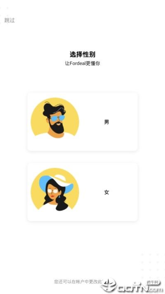Select the woman with hat avatar icon
The width and height of the screenshot is (165, 294).
[55, 189]
